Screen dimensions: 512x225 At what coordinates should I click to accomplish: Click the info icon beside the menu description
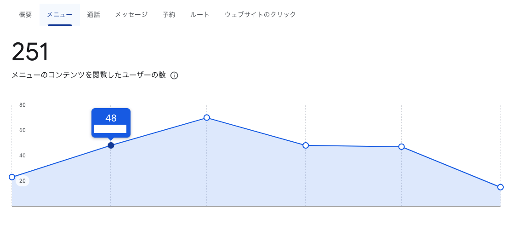pyautogui.click(x=174, y=75)
